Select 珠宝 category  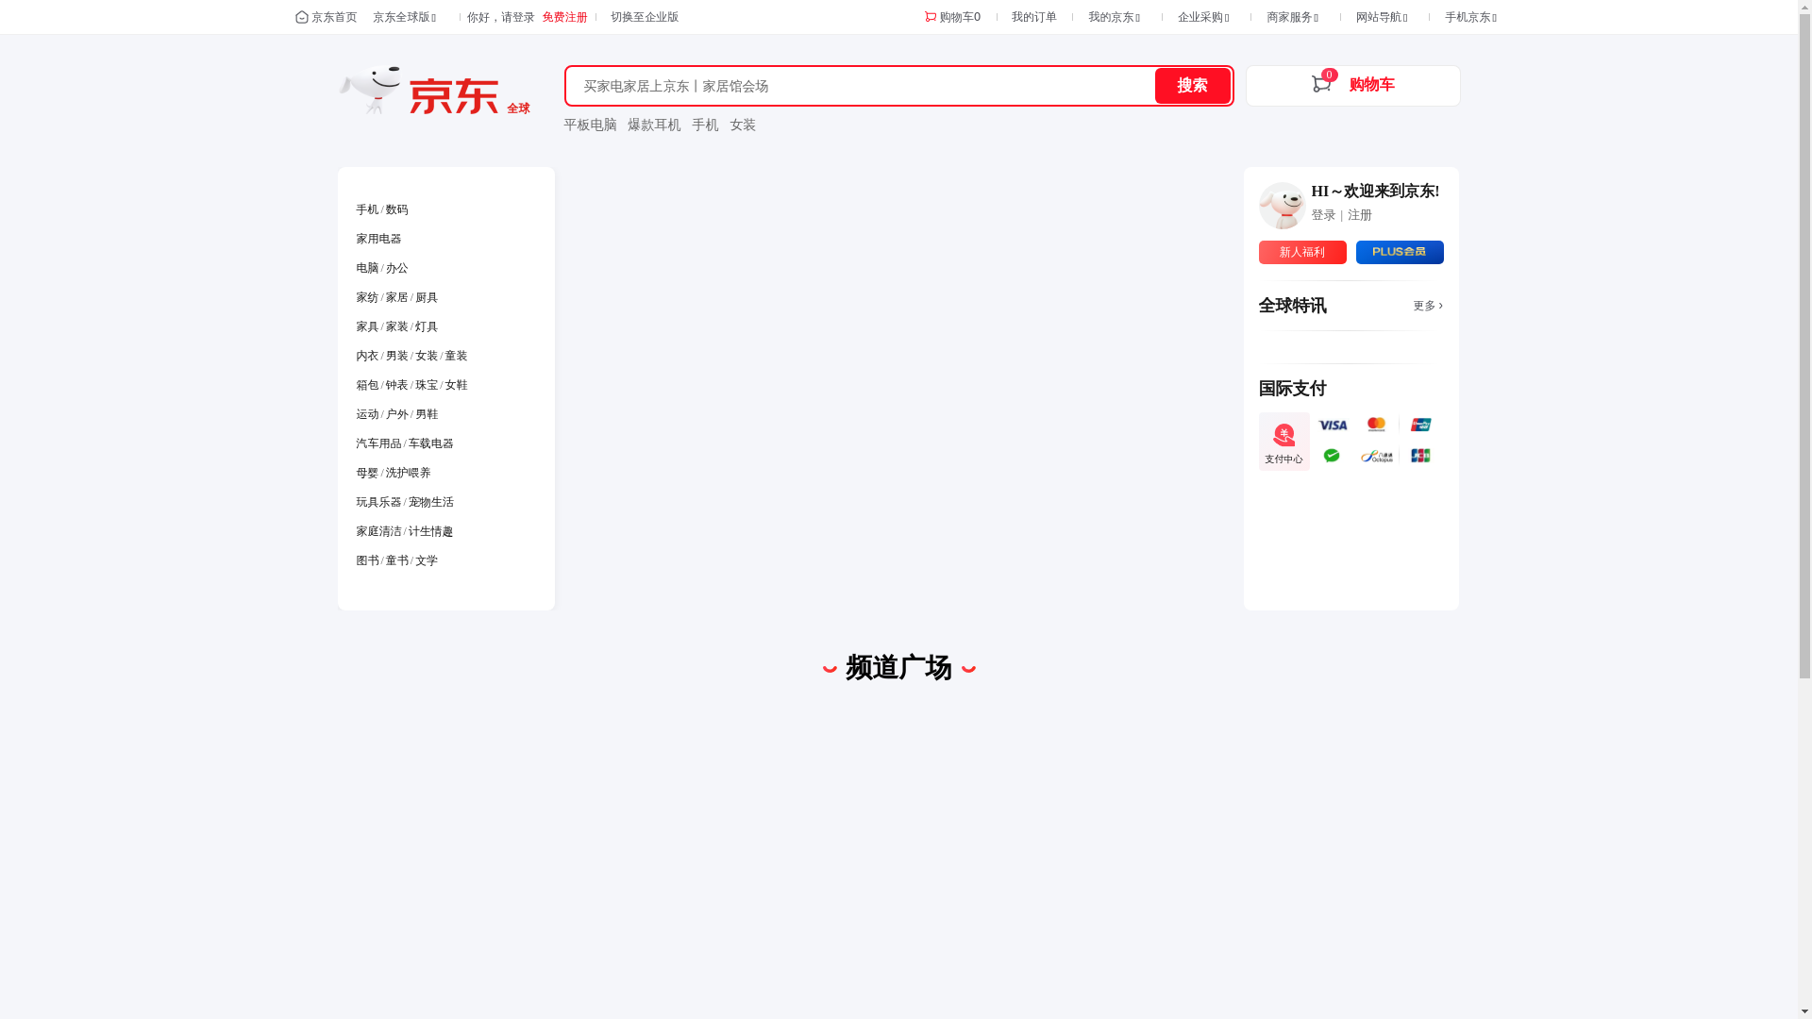pyautogui.click(x=427, y=385)
